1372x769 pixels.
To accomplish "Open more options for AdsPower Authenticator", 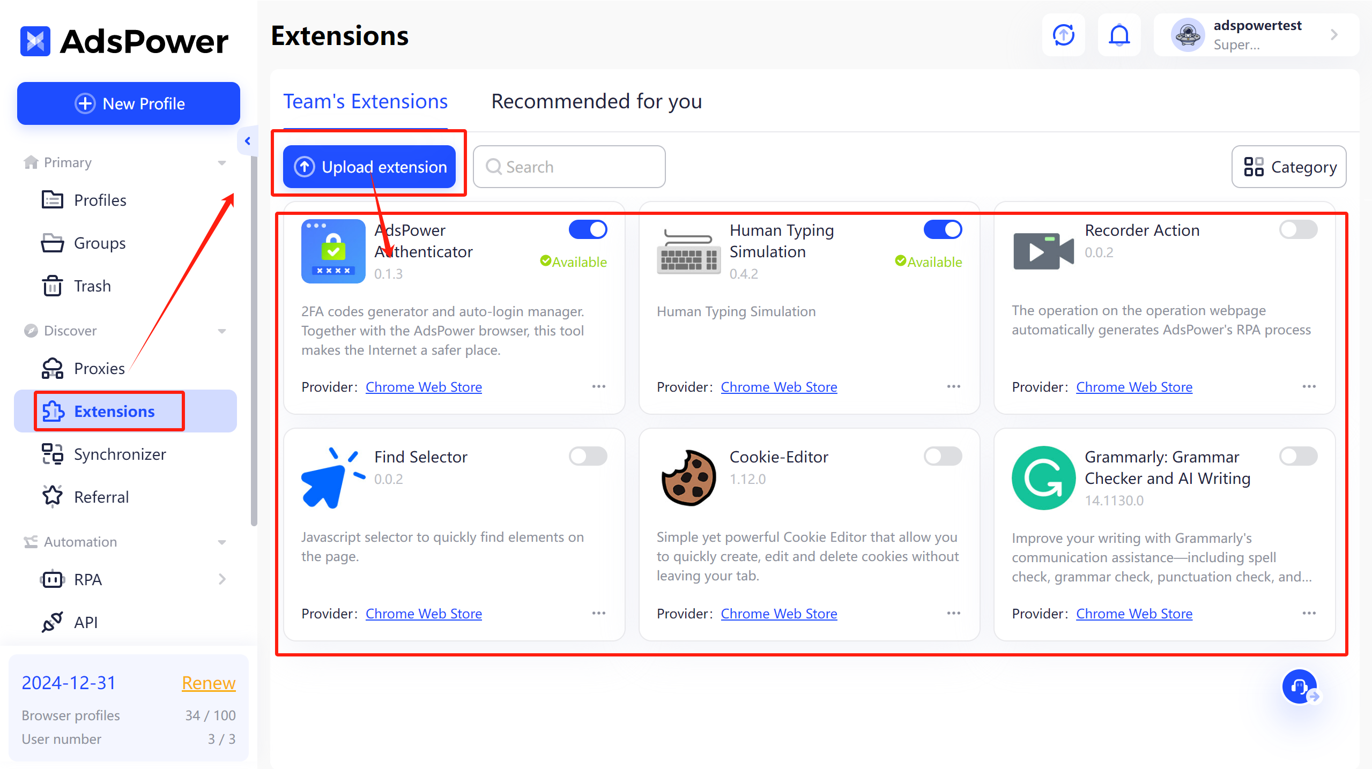I will [x=598, y=386].
